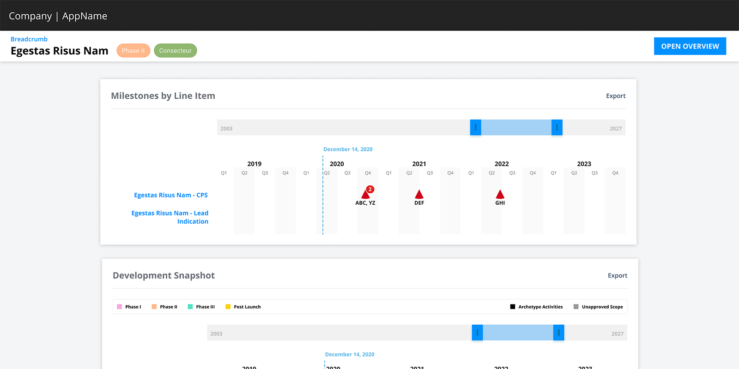Click the December 14, 2020 label in Milestones
The image size is (739, 369).
pyautogui.click(x=348, y=149)
